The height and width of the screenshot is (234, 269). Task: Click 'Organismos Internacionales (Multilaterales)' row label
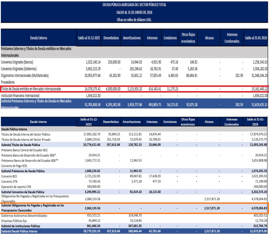click(25, 75)
